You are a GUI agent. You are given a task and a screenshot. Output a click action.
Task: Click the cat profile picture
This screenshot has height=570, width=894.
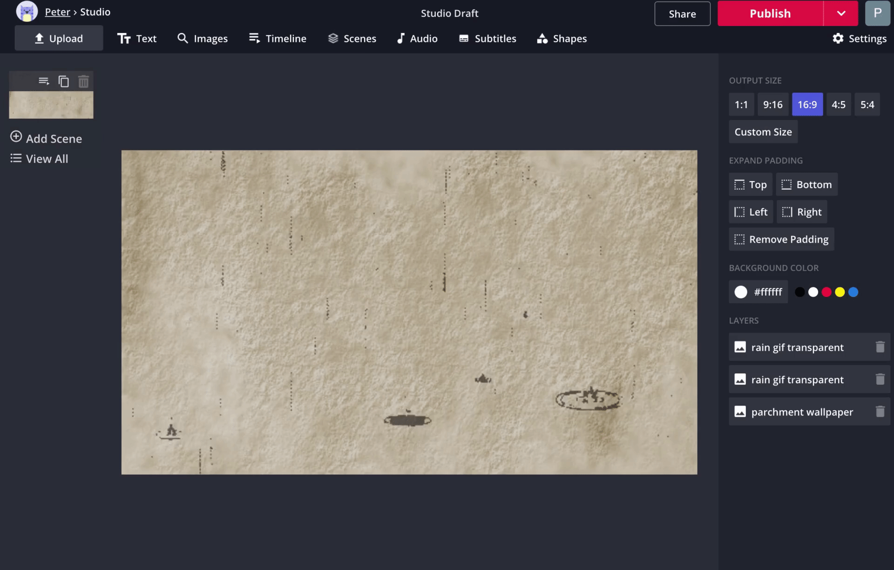pyautogui.click(x=27, y=12)
